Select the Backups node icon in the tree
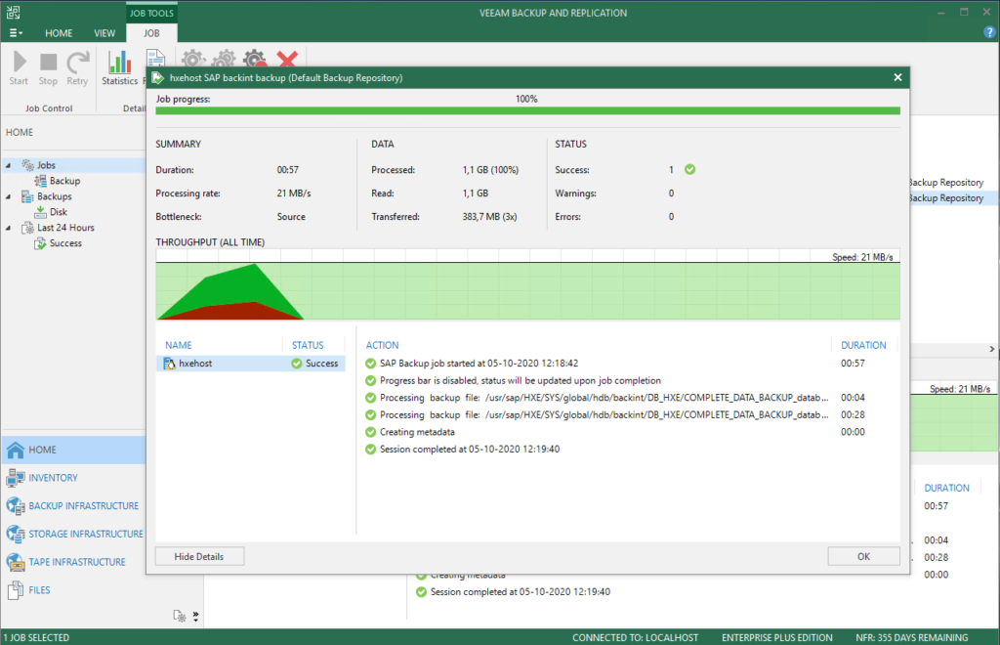 point(27,196)
